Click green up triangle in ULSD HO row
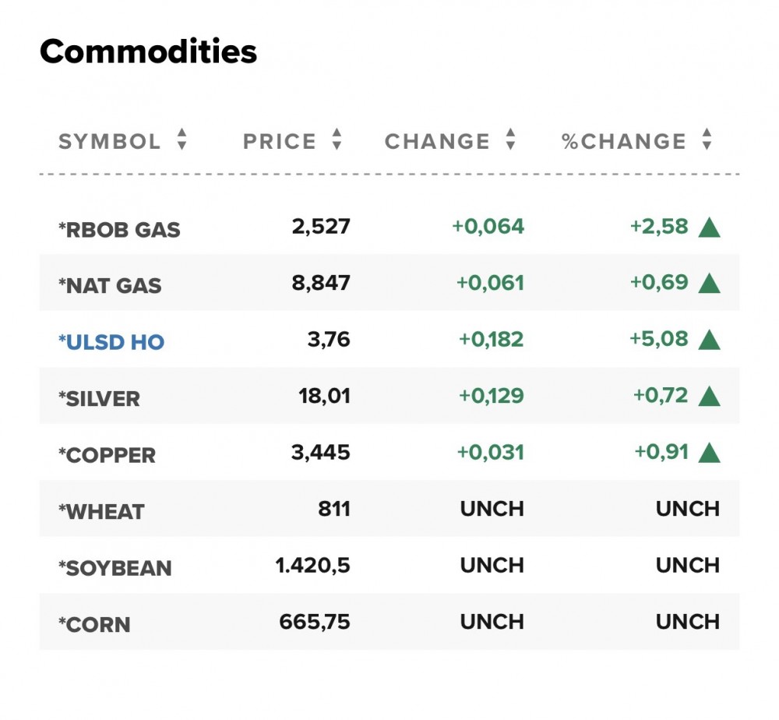 coord(709,340)
